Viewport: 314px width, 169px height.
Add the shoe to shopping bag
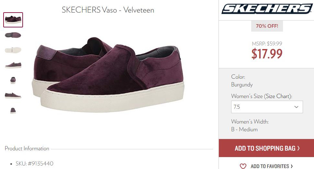click(x=266, y=148)
